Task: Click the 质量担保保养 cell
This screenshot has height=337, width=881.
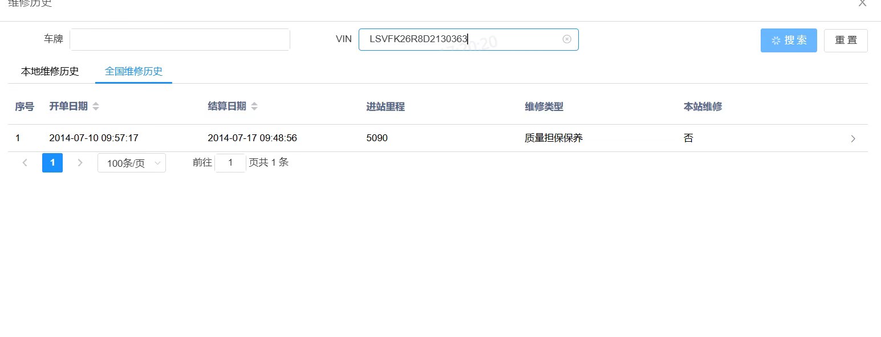Action: click(554, 138)
